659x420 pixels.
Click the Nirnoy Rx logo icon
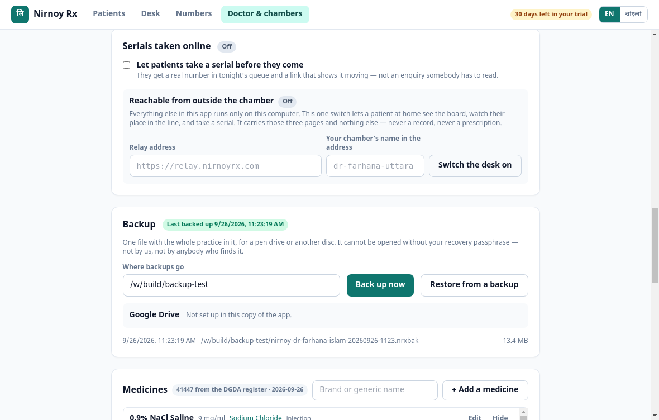click(20, 15)
